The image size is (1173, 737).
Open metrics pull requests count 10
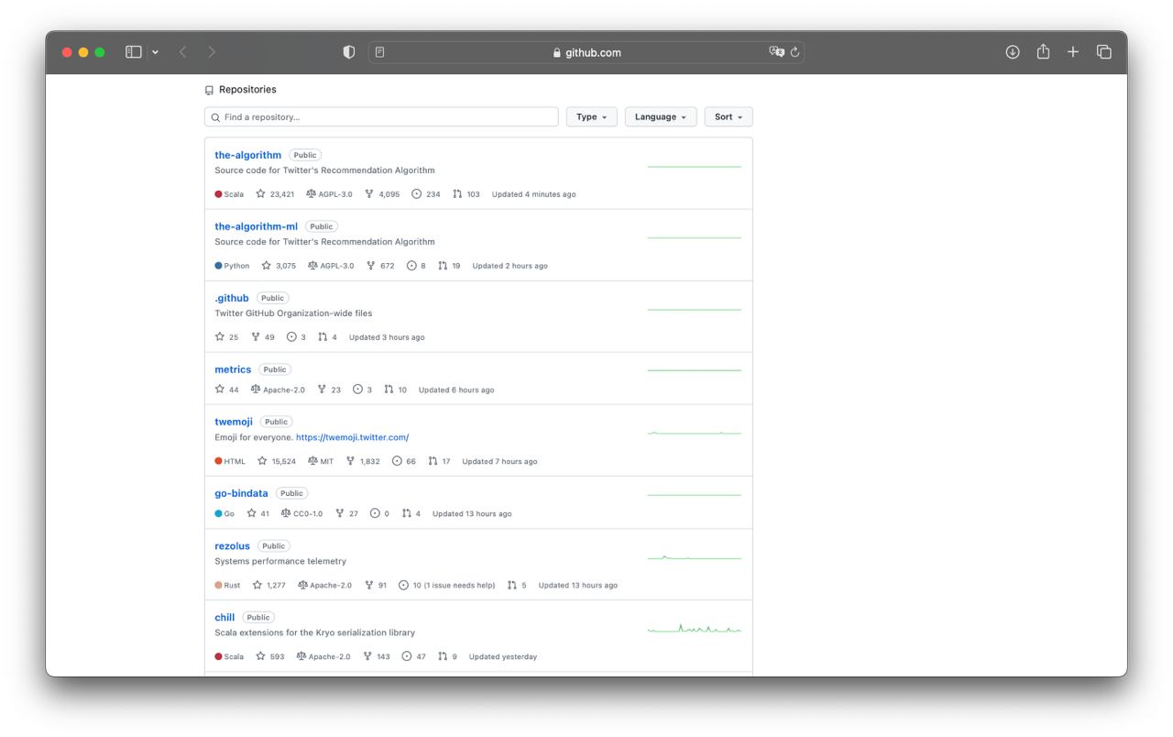click(x=396, y=390)
